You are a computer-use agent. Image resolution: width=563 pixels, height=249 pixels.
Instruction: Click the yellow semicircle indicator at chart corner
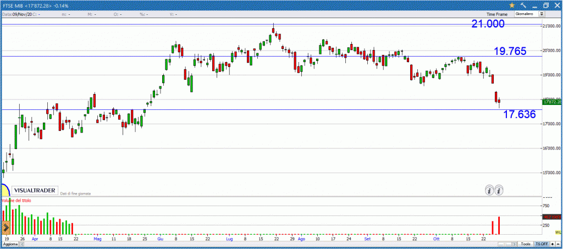click(5, 190)
